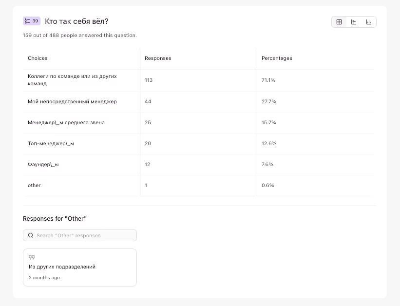Click the search magnifier icon
400x306 pixels.
tap(31, 235)
